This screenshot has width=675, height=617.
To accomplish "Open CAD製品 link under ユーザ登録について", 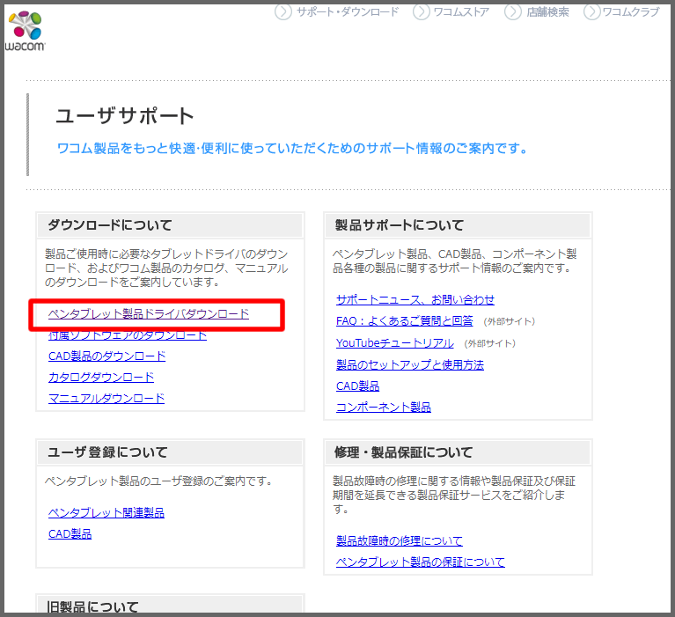I will pos(70,534).
